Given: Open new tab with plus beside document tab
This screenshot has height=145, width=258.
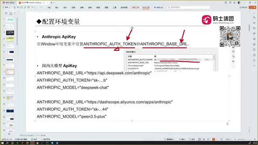Looking at the screenshot, I should [52, 3].
